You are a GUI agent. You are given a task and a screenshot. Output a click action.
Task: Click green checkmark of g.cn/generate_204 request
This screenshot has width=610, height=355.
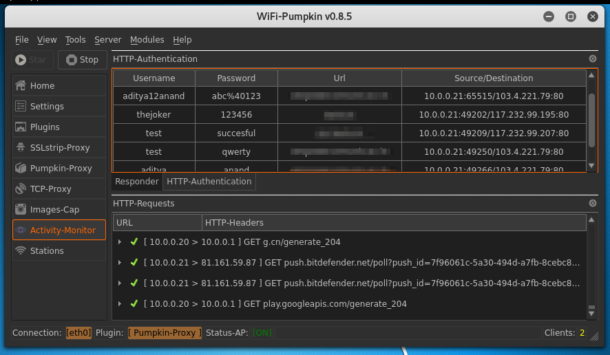point(134,242)
